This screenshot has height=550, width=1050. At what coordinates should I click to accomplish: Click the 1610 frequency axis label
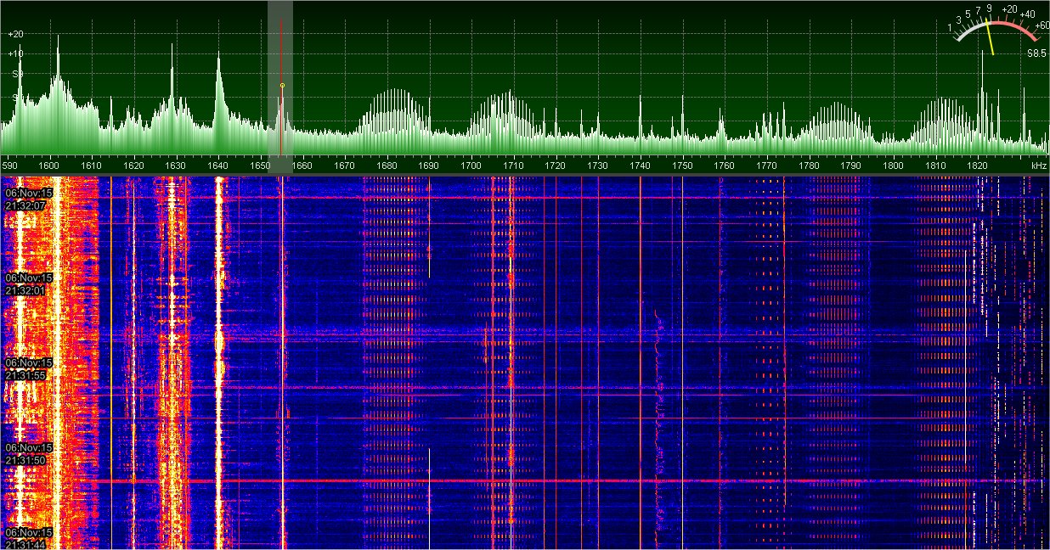(92, 165)
